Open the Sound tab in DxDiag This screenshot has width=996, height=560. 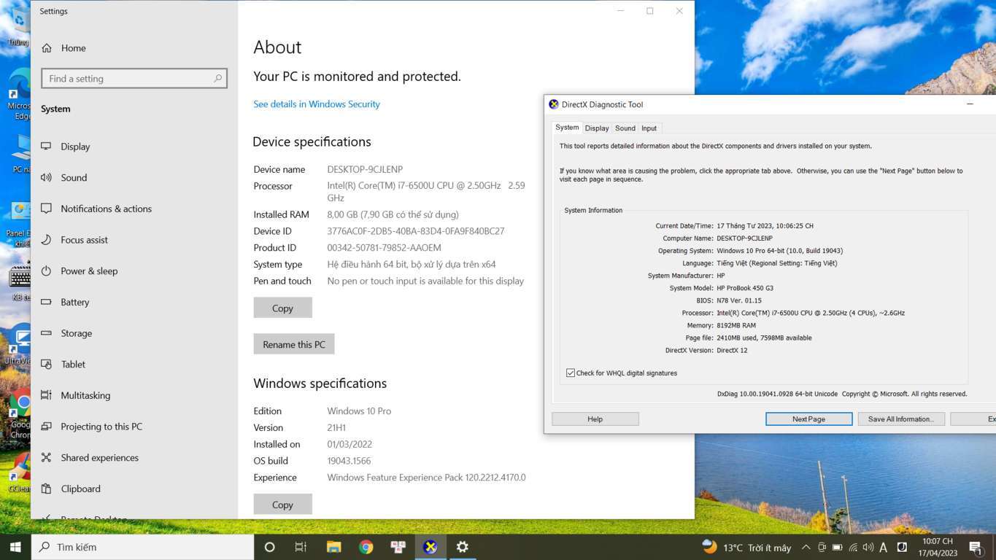625,128
